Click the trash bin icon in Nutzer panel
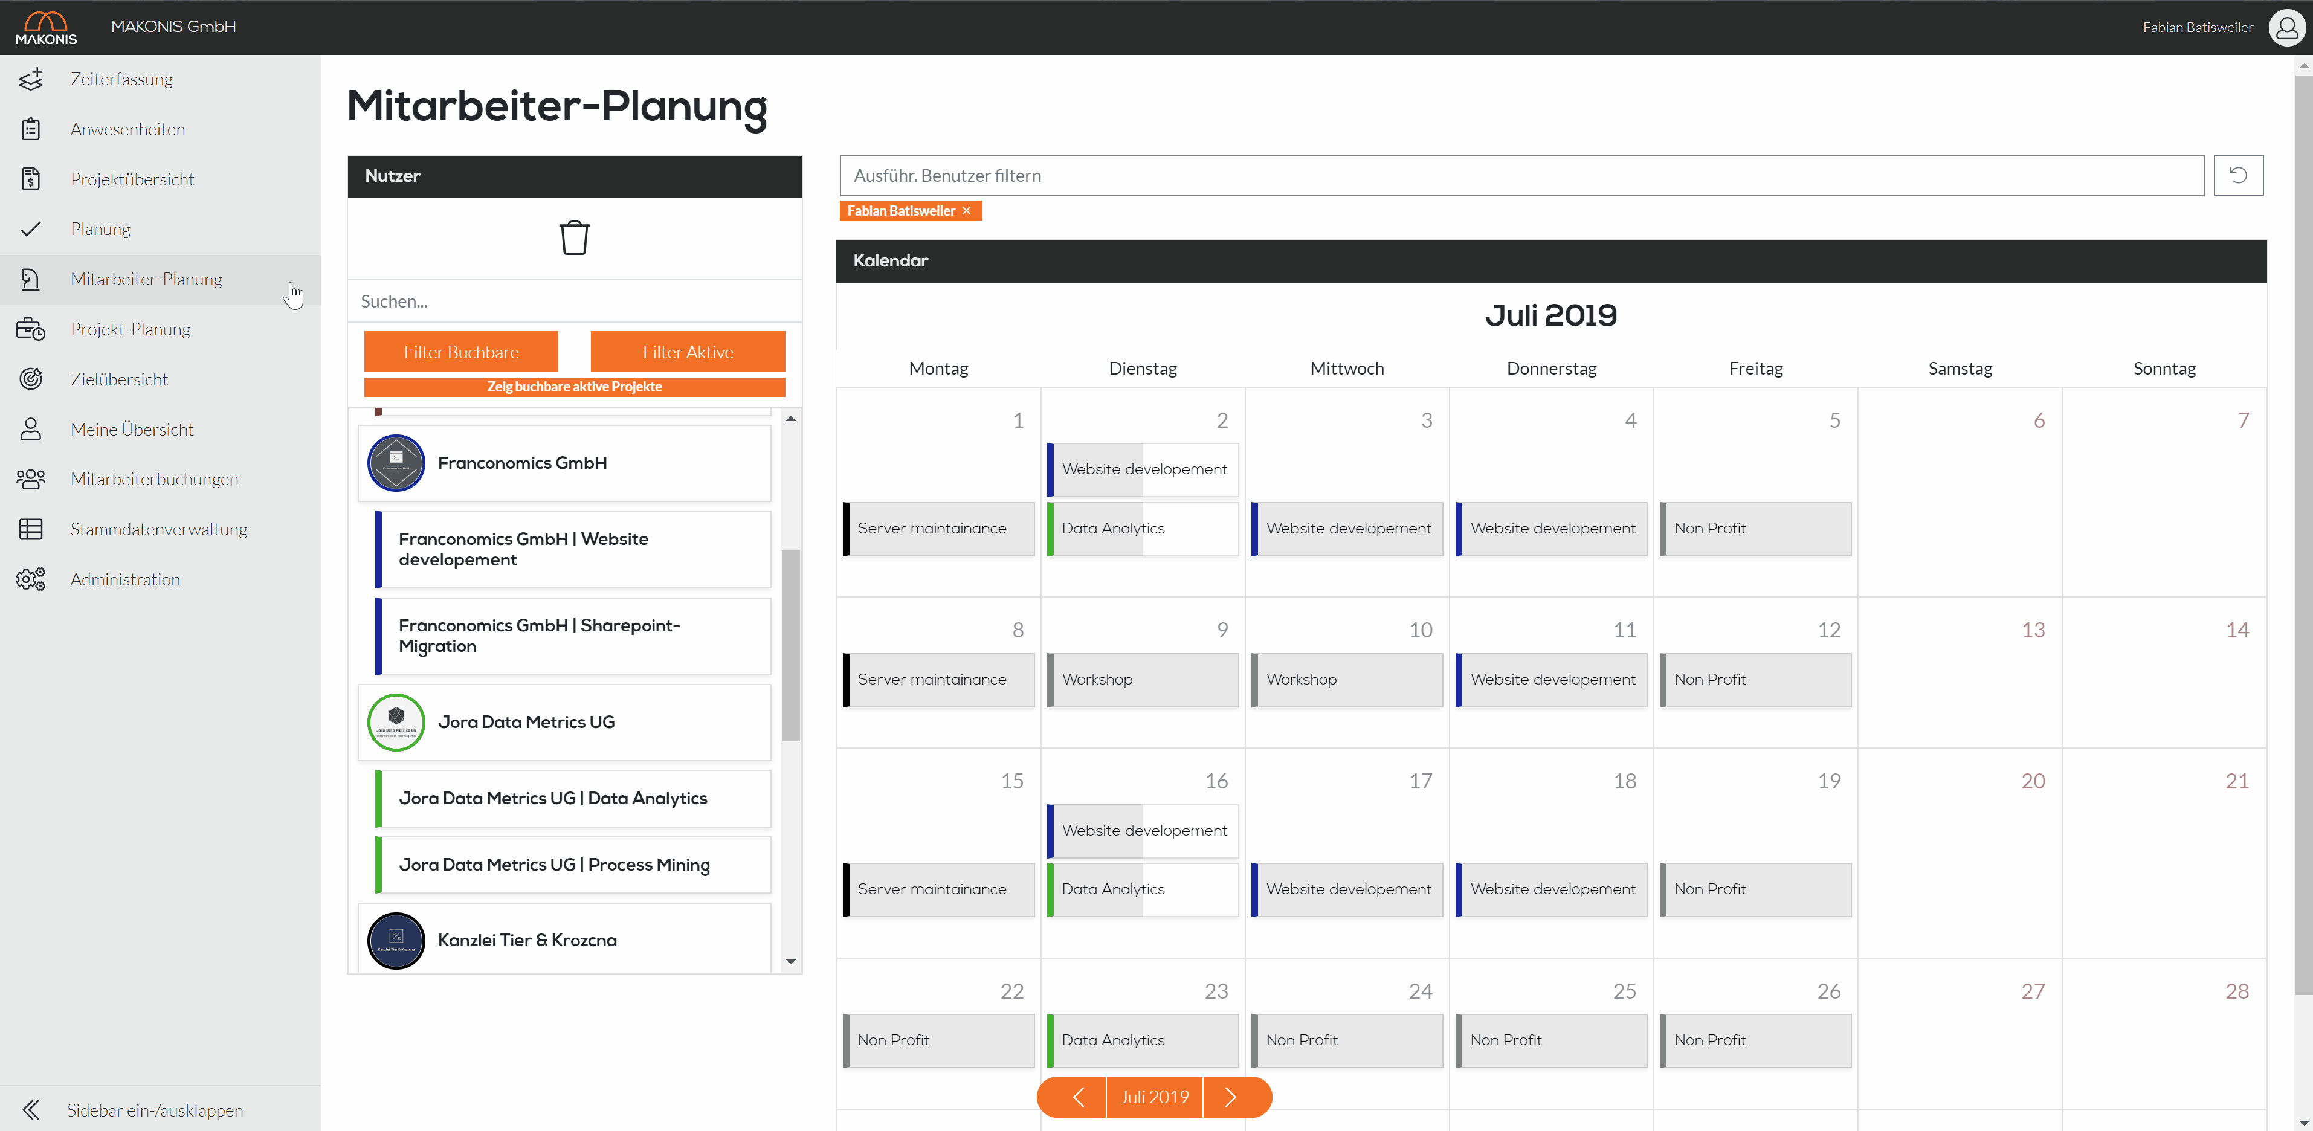Image resolution: width=2313 pixels, height=1131 pixels. [x=575, y=238]
